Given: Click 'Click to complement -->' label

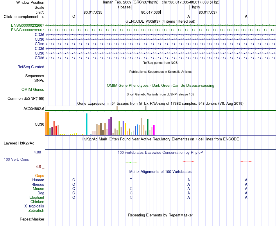Looking at the screenshot, I should [24, 17].
